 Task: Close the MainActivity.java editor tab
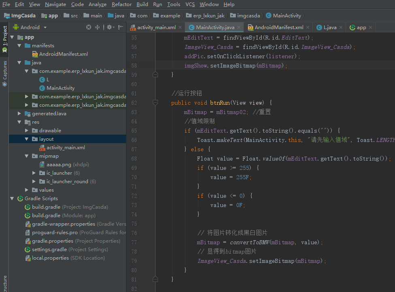(x=239, y=28)
